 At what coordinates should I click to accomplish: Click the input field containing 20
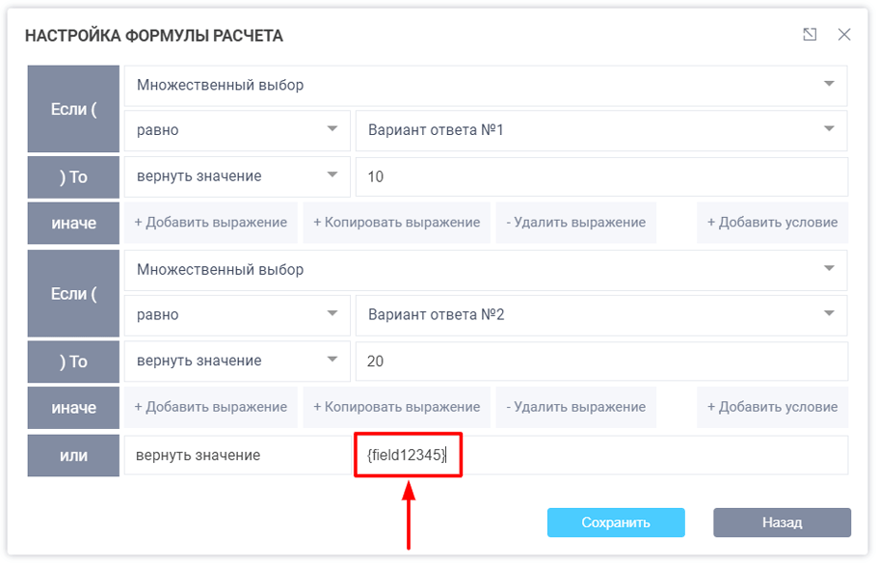click(x=600, y=362)
